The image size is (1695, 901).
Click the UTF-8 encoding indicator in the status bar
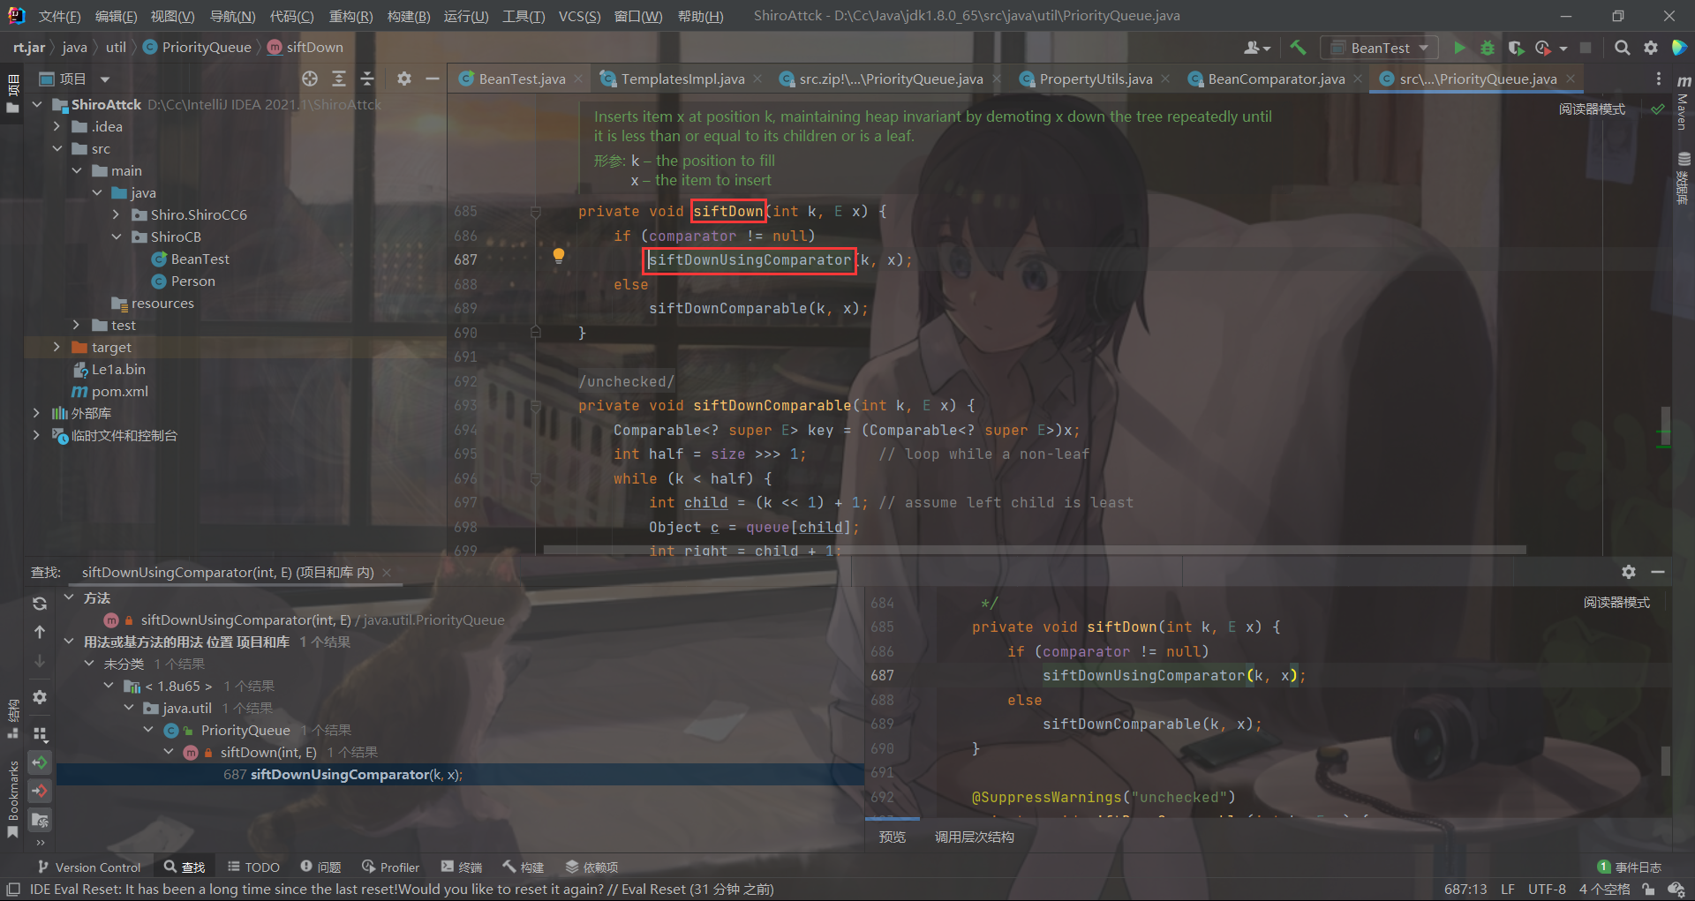point(1546,889)
